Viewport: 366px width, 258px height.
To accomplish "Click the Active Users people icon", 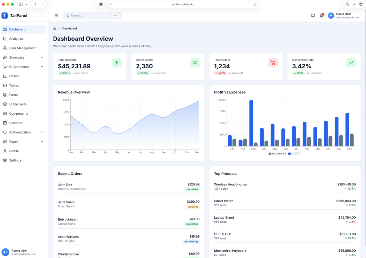I will coord(195,63).
